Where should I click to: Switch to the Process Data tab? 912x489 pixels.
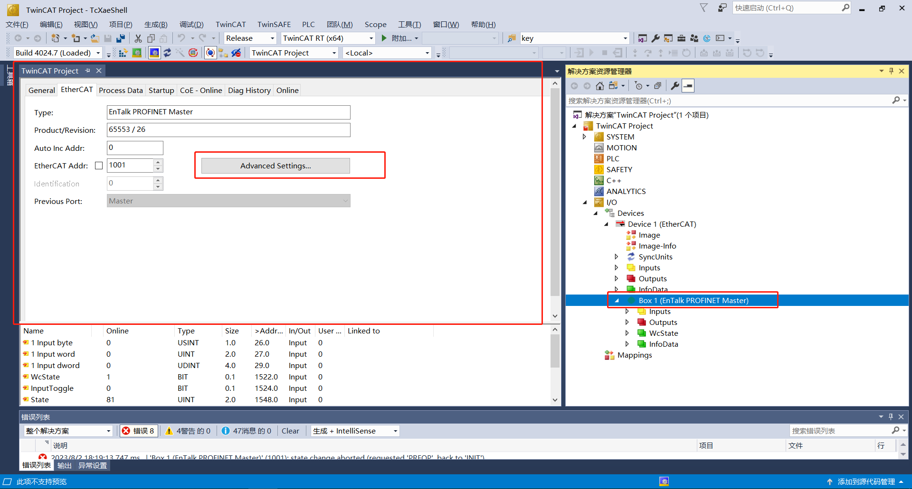click(121, 90)
